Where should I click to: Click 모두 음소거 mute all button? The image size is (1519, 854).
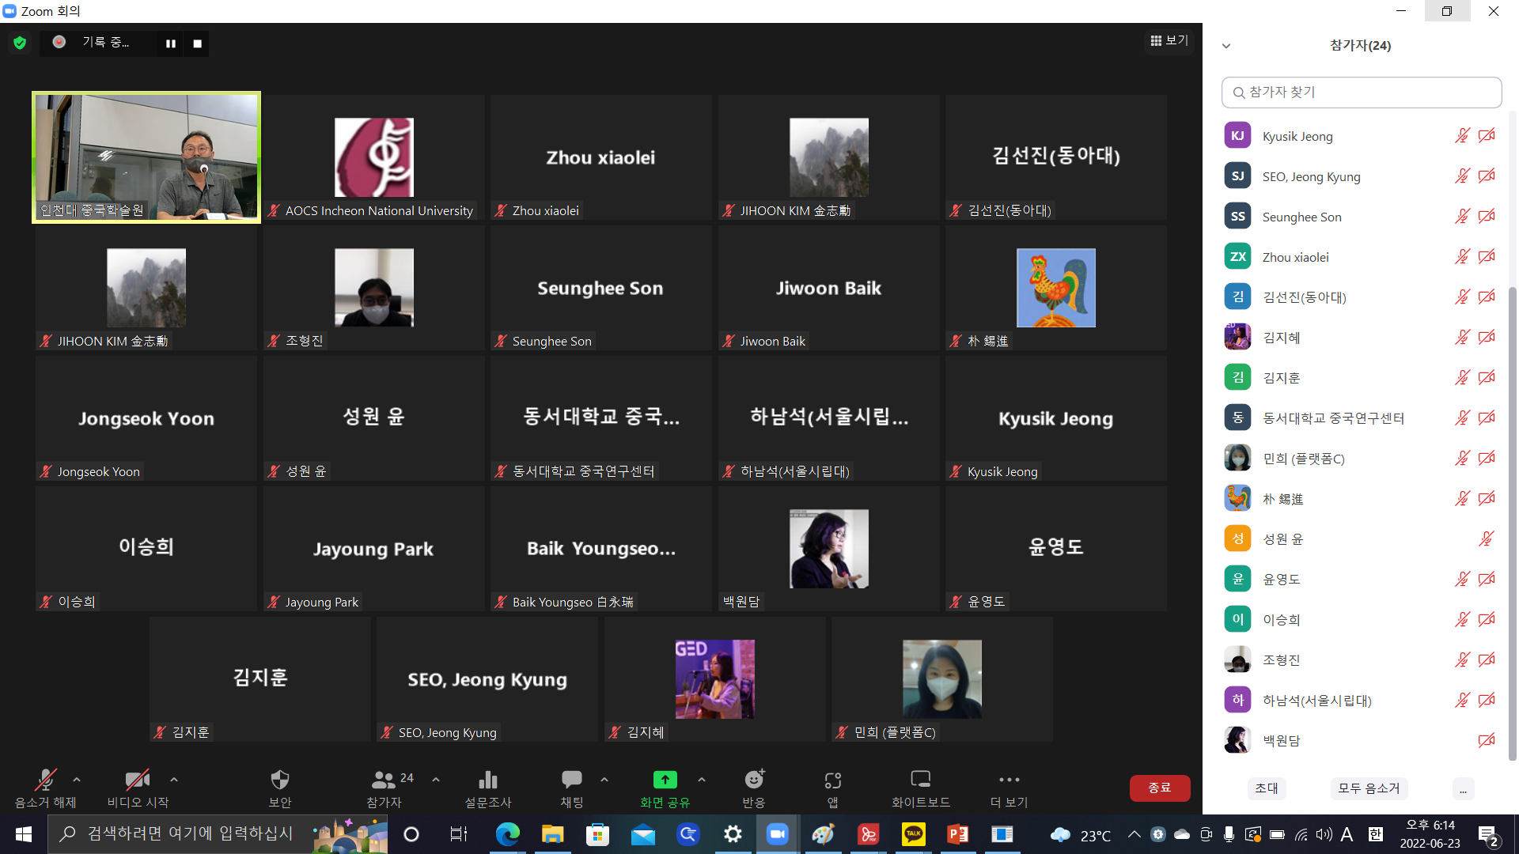point(1369,788)
